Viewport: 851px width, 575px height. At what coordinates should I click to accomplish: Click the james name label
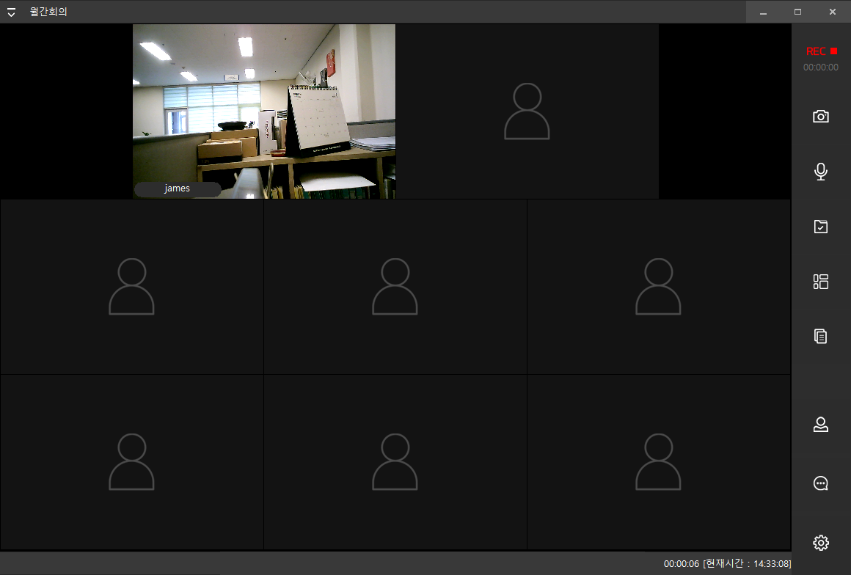coord(178,188)
